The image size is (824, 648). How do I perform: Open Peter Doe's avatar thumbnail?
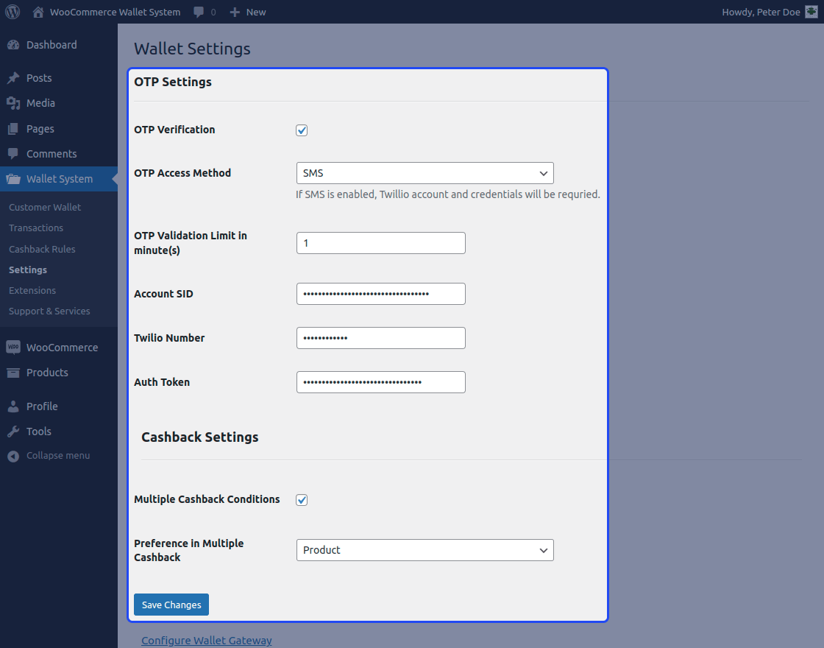(x=811, y=12)
